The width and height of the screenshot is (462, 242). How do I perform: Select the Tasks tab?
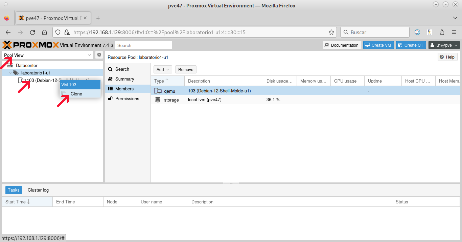coord(14,190)
